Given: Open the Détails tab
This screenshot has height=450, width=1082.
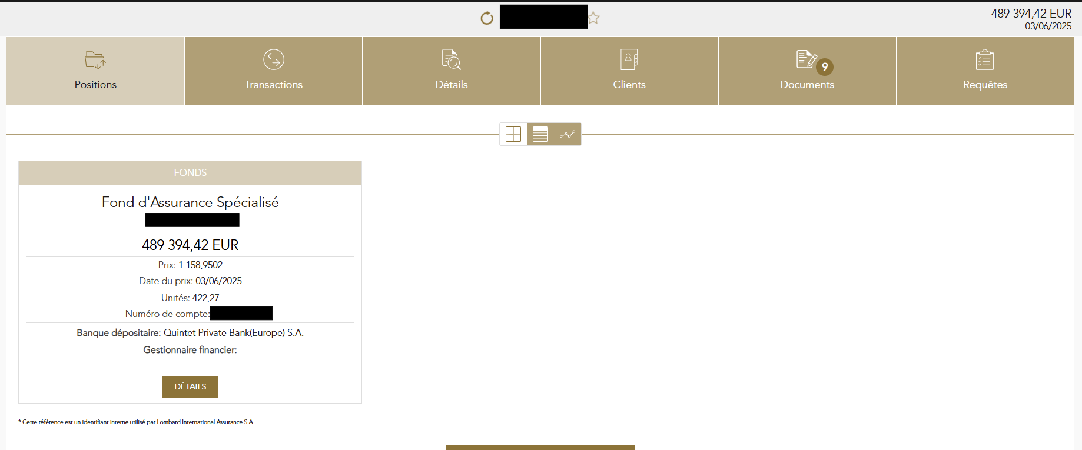Looking at the screenshot, I should coord(452,71).
